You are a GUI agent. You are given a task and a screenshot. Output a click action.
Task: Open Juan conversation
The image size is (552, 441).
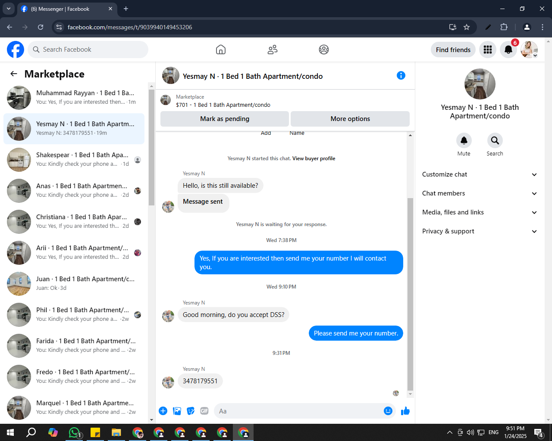point(74,284)
